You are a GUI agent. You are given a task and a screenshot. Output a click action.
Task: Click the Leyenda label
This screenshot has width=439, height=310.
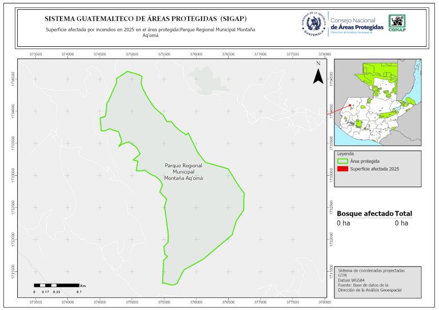pos(345,154)
